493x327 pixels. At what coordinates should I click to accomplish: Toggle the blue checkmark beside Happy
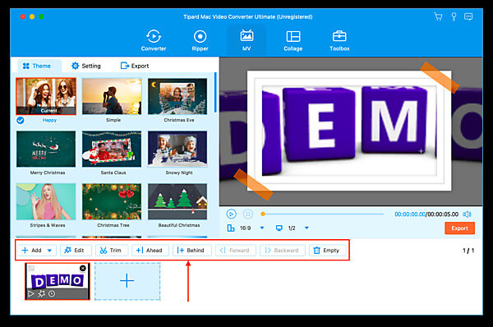(21, 121)
